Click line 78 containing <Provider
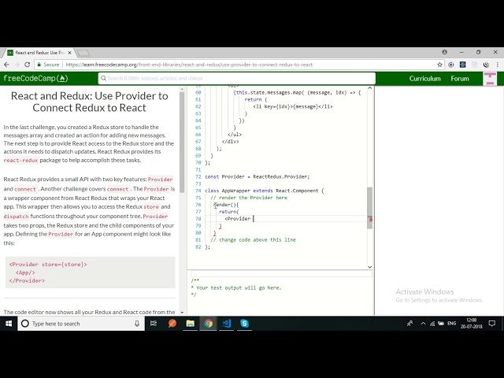The width and height of the screenshot is (504, 378). pyautogui.click(x=238, y=219)
